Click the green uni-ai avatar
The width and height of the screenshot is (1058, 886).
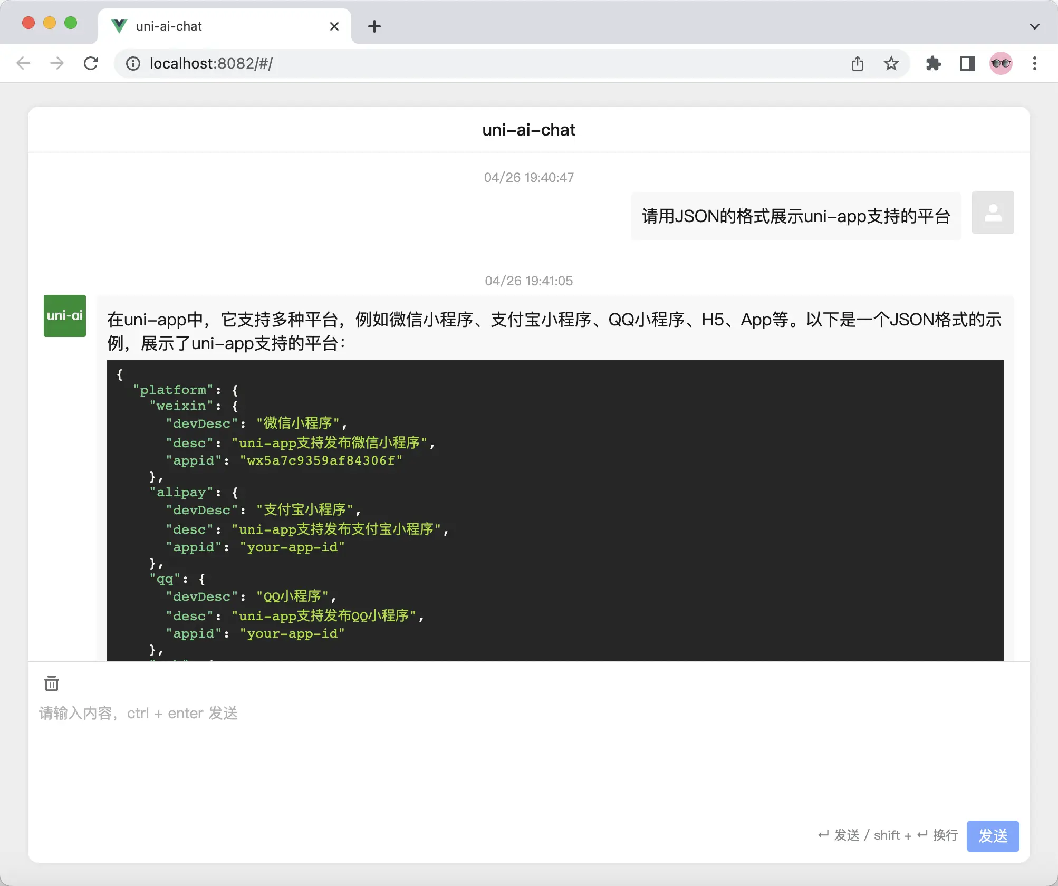coord(65,316)
